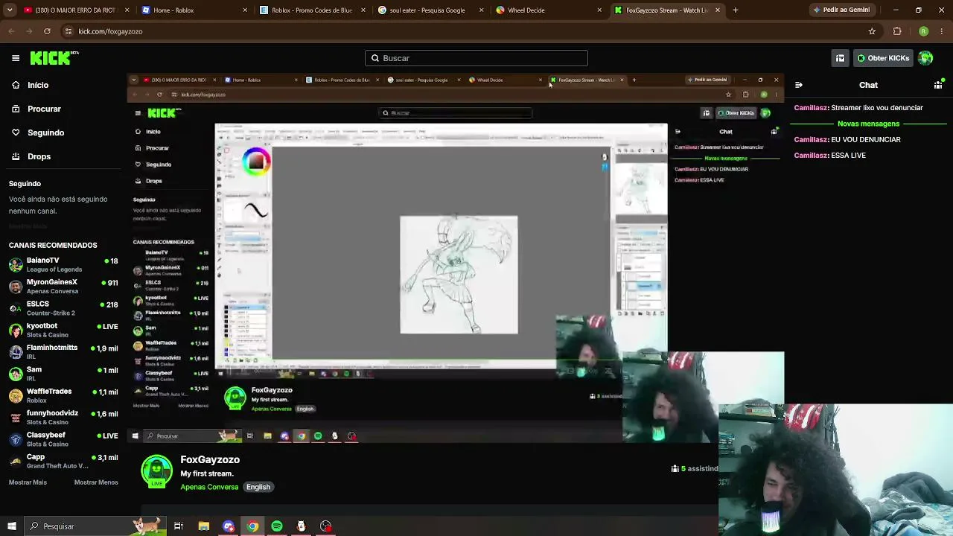The width and height of the screenshot is (953, 536).
Task: Open funnyhoodvidz recommended channel
Action: coord(63,418)
